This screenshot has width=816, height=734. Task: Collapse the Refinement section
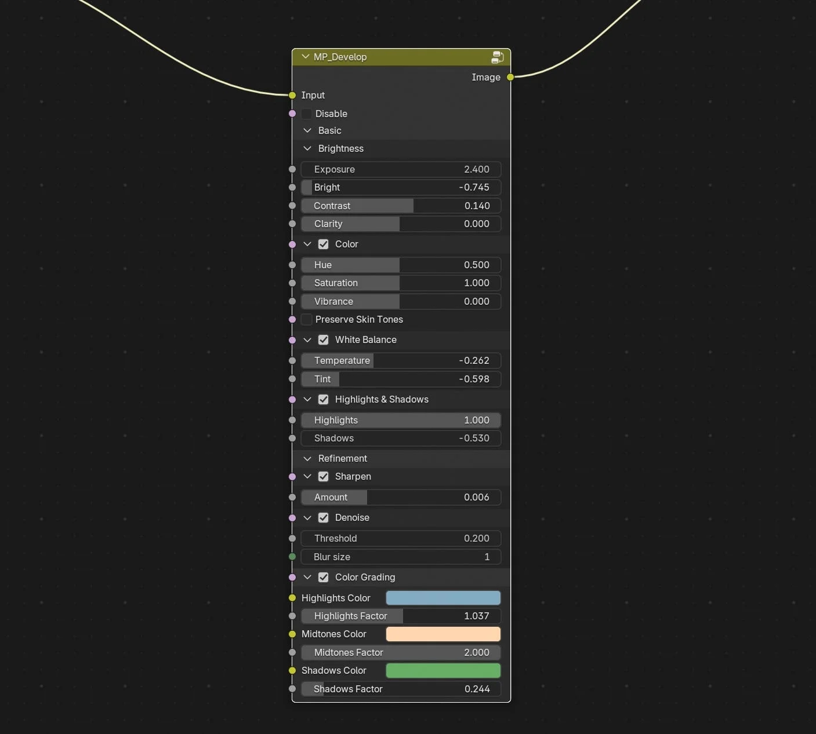click(x=307, y=458)
